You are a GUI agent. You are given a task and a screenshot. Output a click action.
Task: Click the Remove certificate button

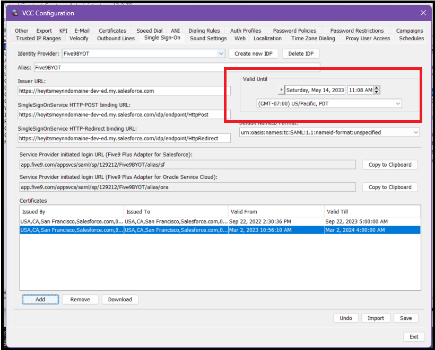click(x=80, y=299)
